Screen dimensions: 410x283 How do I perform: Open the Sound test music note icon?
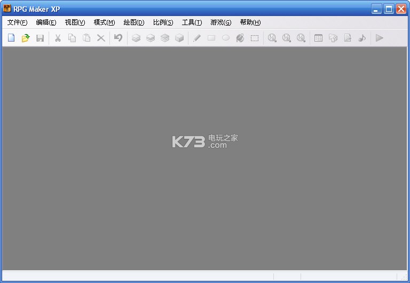362,38
